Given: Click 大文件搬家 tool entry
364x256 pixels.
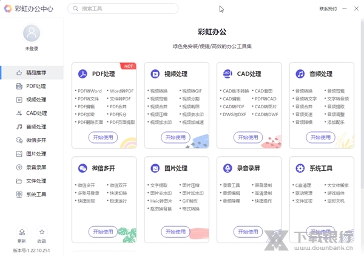Looking at the screenshot, I should pyautogui.click(x=338, y=185).
